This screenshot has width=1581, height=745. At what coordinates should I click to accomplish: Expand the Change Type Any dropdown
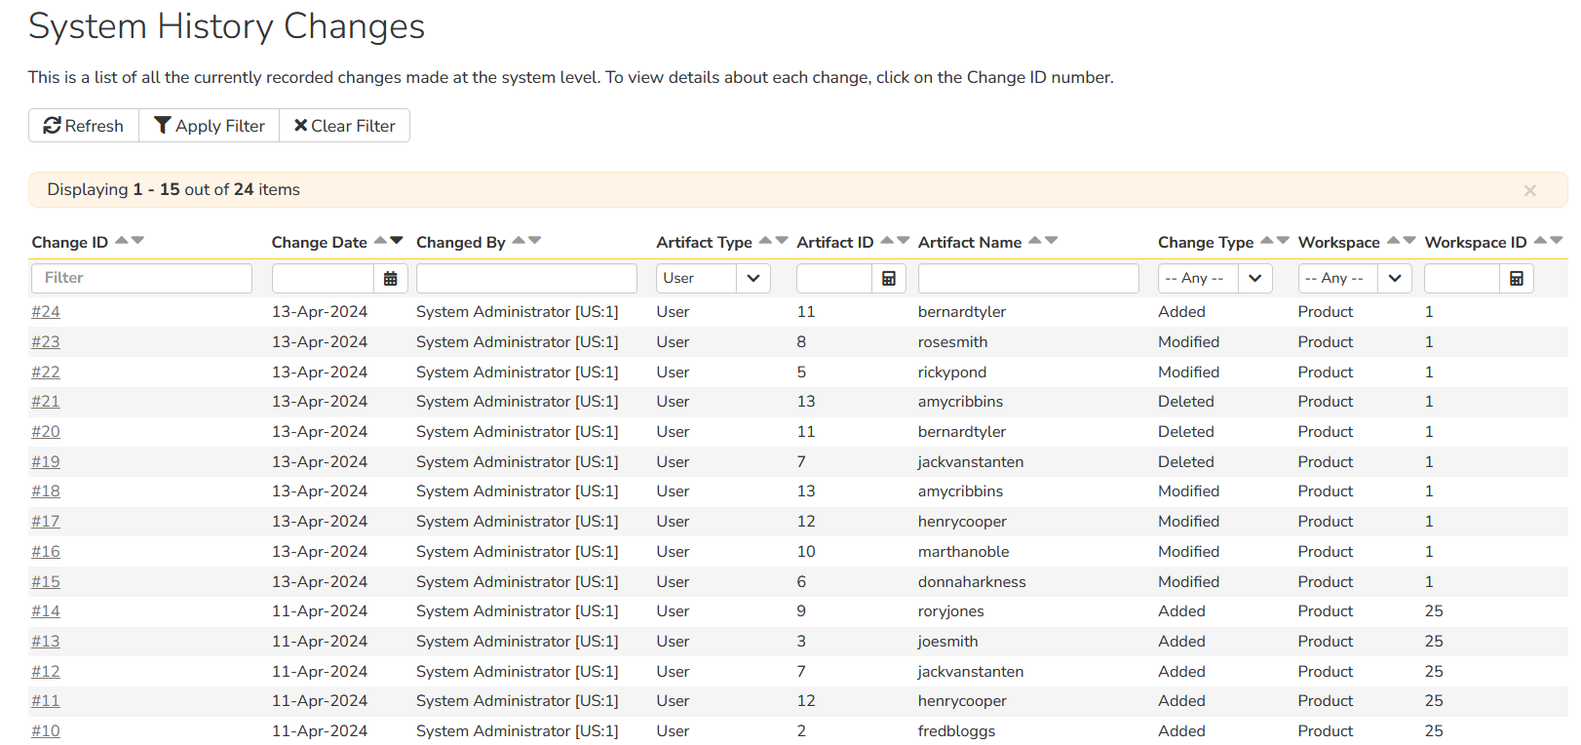tap(1215, 279)
